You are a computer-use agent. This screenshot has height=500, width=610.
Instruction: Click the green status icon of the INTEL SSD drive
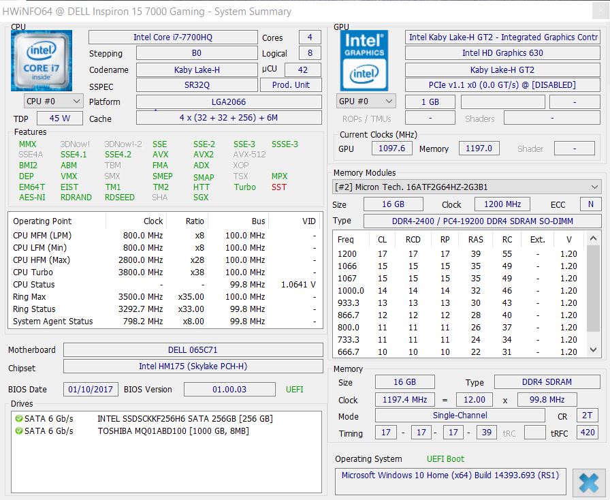click(x=18, y=419)
